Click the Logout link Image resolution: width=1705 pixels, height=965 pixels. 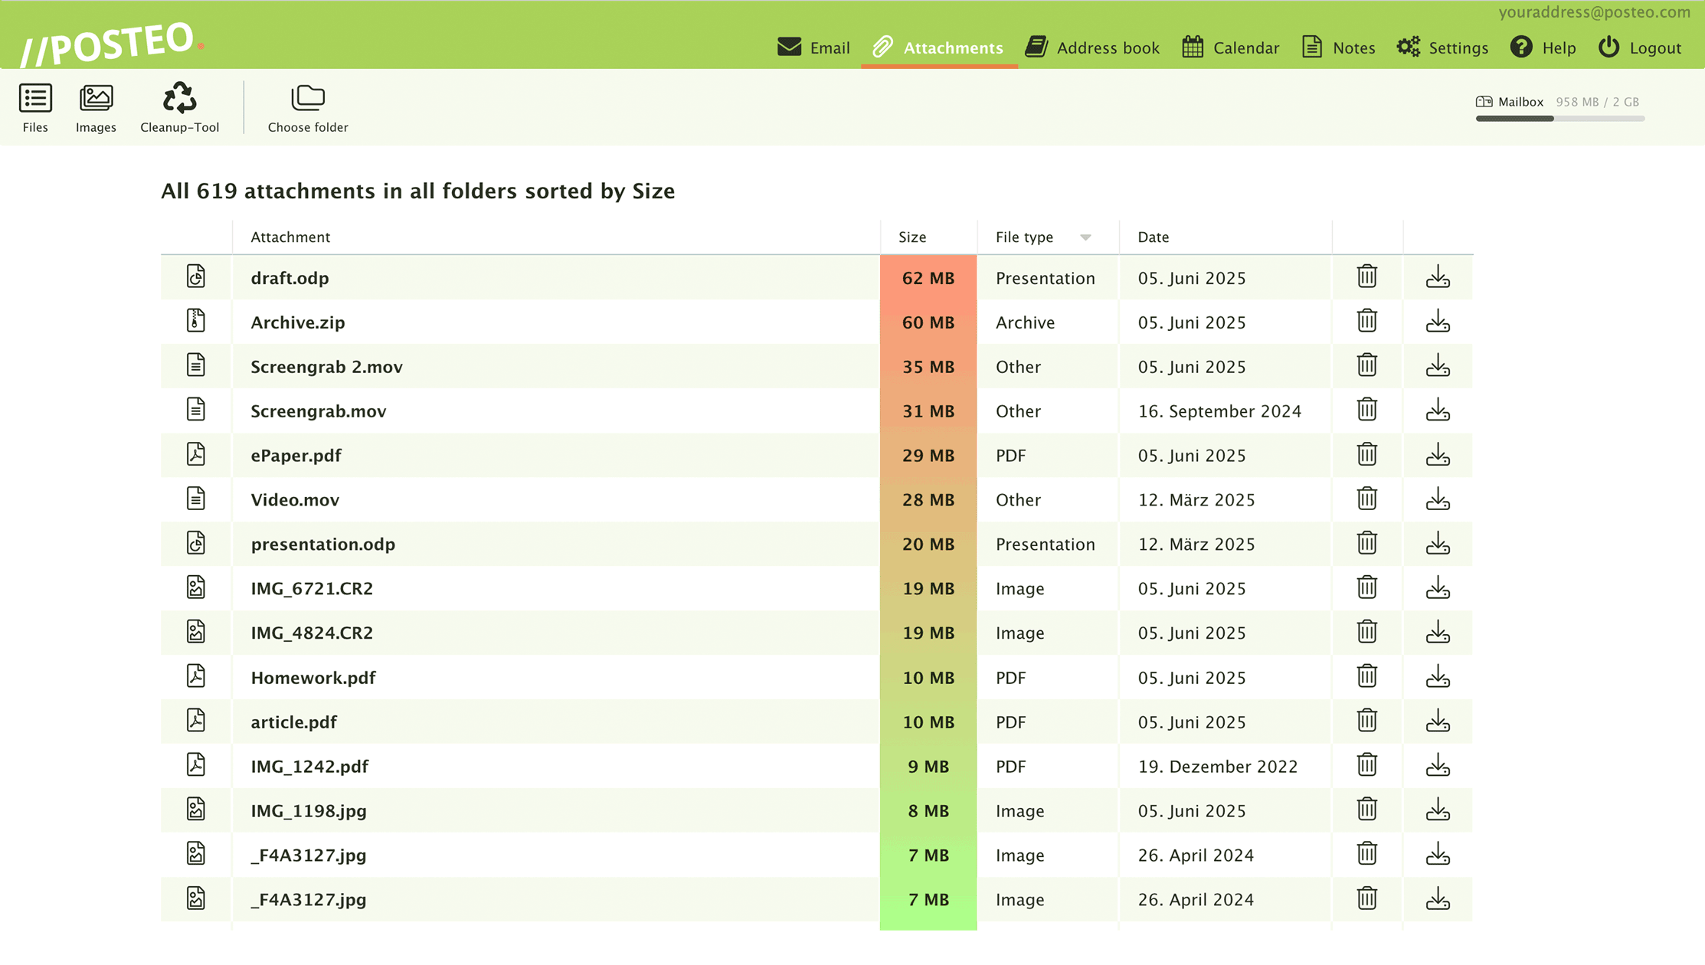1640,47
